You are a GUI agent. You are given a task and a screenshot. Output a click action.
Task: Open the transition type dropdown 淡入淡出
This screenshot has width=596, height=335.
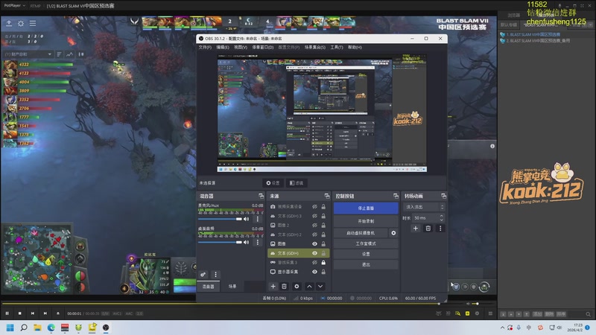(x=423, y=207)
